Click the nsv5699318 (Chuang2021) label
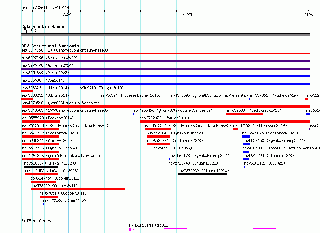The width and height of the screenshot is (320, 233). pos(178,148)
